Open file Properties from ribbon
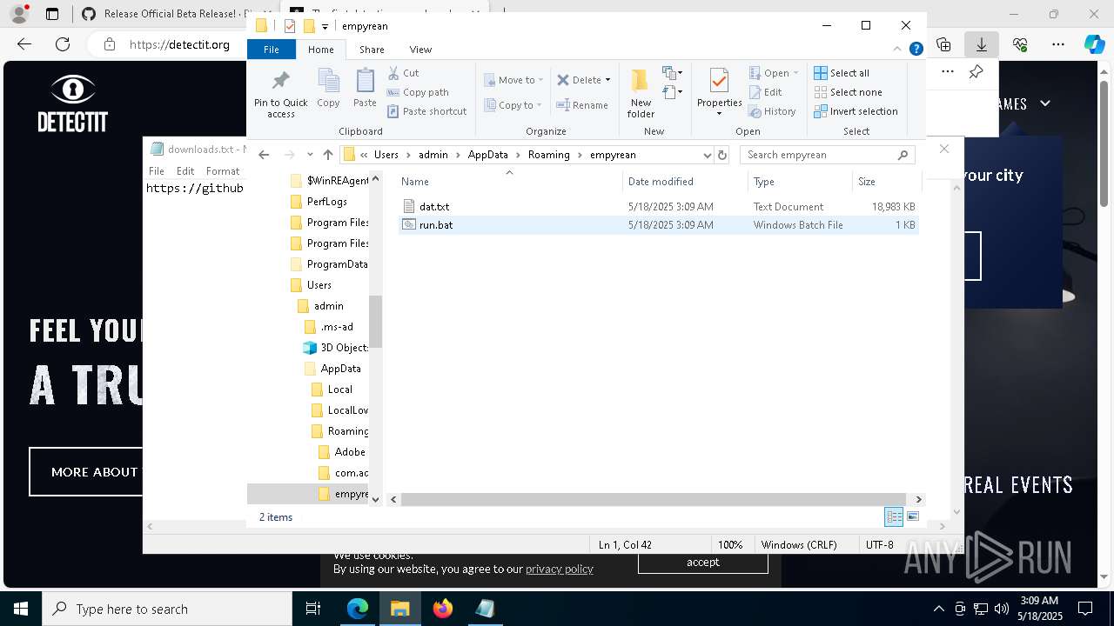The image size is (1114, 626). [719, 92]
